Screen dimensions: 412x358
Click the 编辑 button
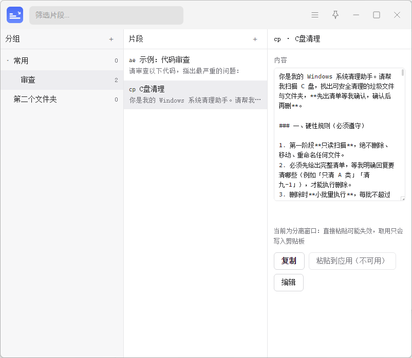[x=289, y=283]
